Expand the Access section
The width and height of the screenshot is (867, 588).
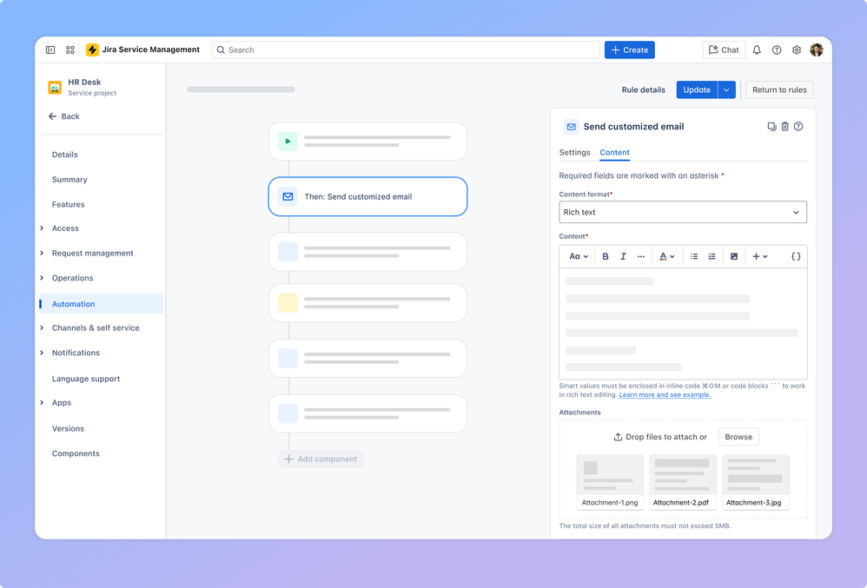42,228
